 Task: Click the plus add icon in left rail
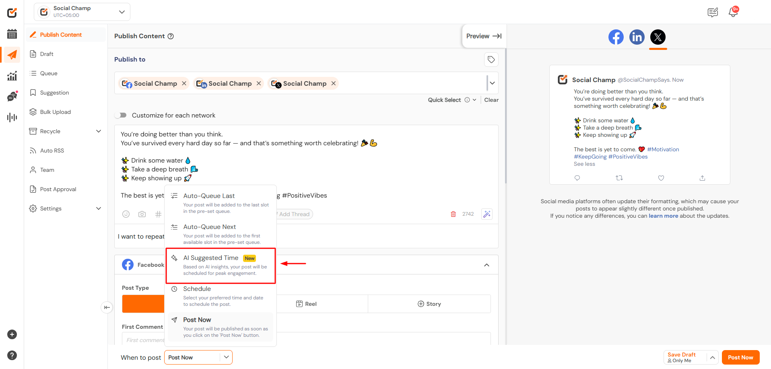tap(12, 334)
